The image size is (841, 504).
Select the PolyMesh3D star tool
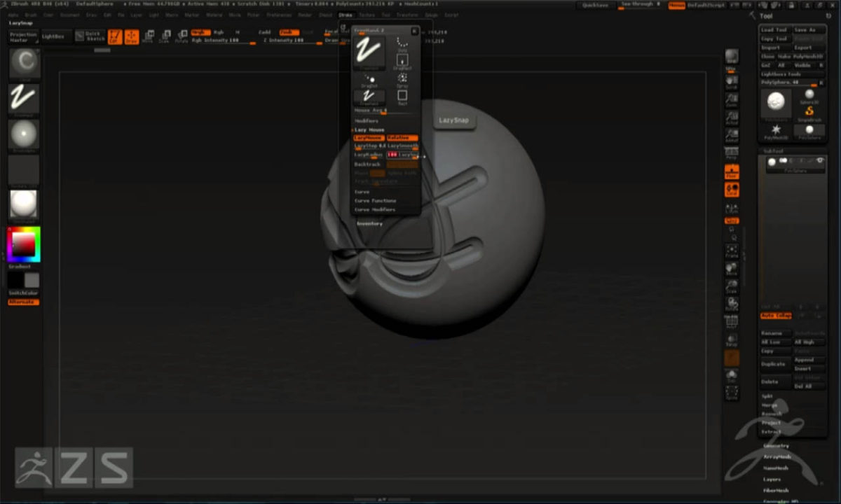(775, 129)
